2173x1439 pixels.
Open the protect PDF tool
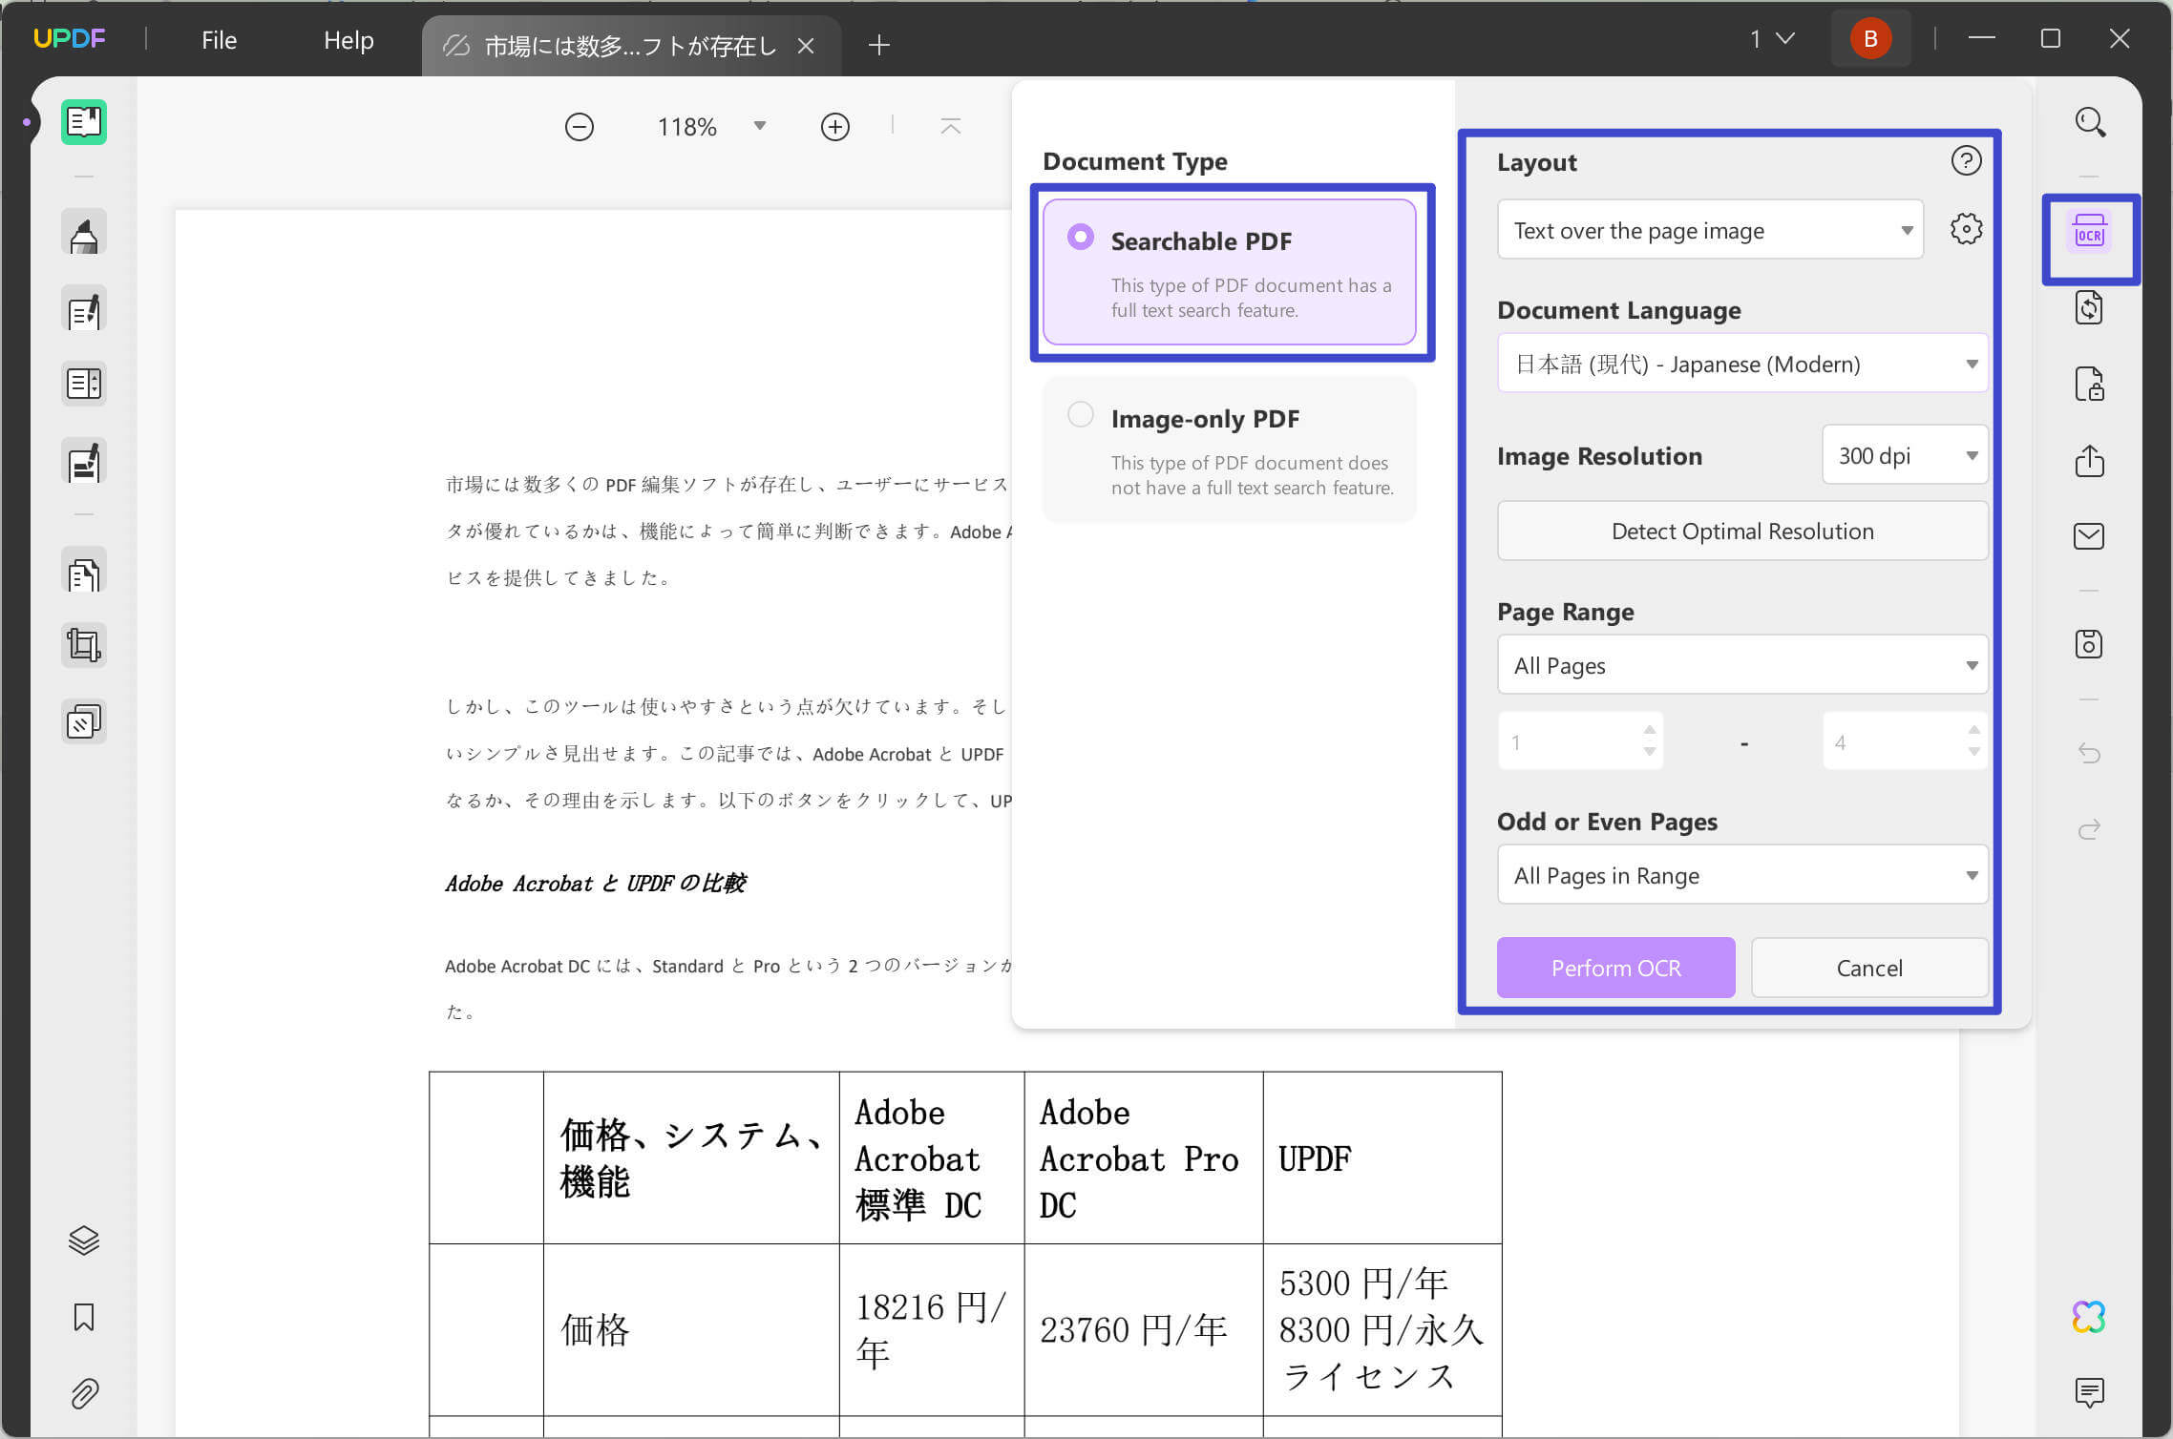click(2090, 384)
